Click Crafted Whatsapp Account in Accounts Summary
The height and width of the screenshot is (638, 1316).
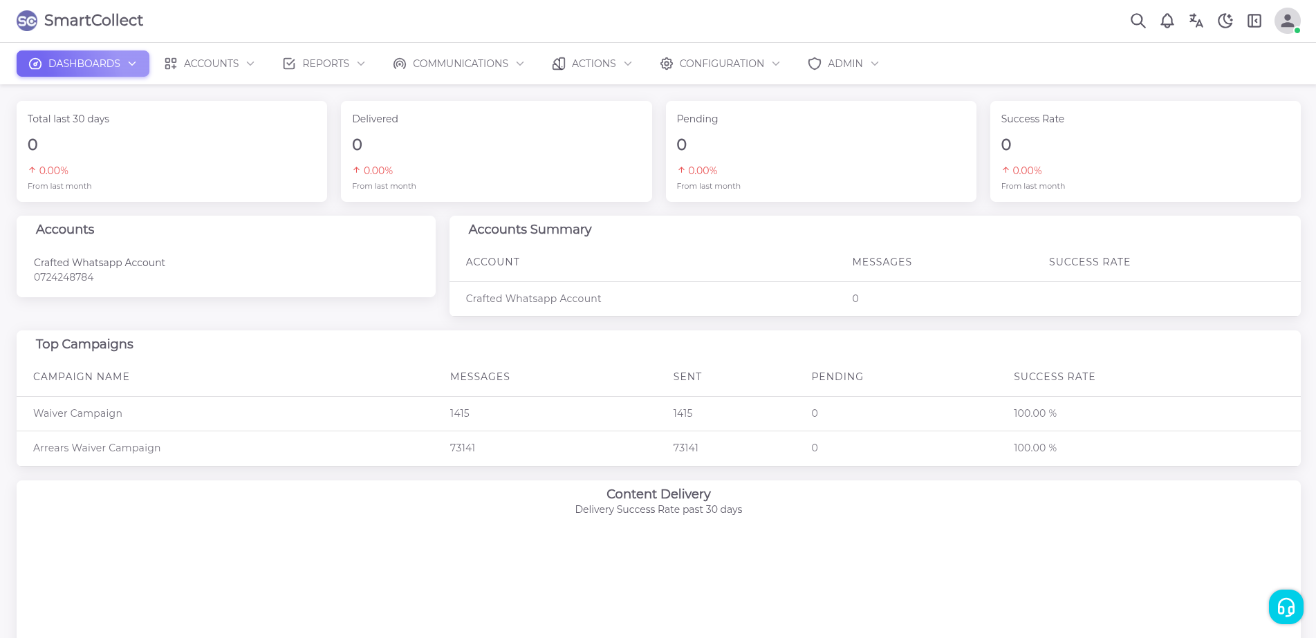(533, 299)
